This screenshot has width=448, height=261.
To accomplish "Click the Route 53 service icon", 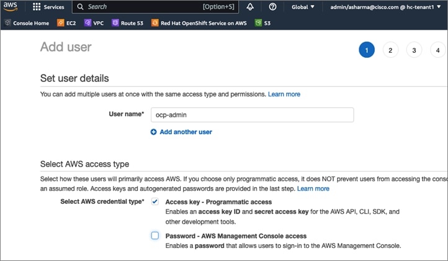I will (x=115, y=22).
